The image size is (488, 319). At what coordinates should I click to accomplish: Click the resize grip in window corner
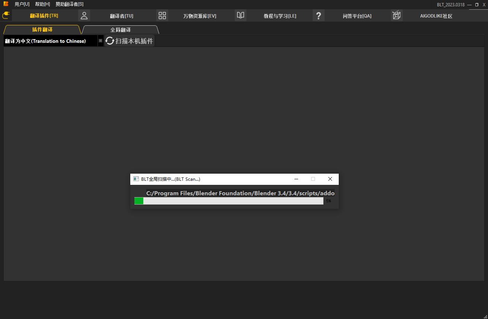coord(485,316)
